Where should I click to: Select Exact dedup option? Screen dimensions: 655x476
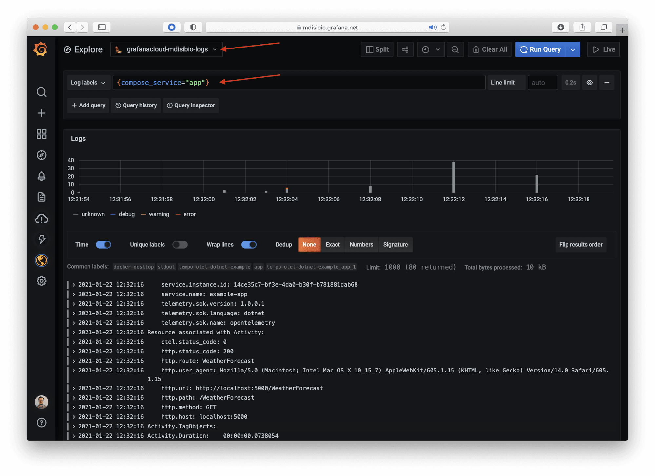(x=332, y=245)
